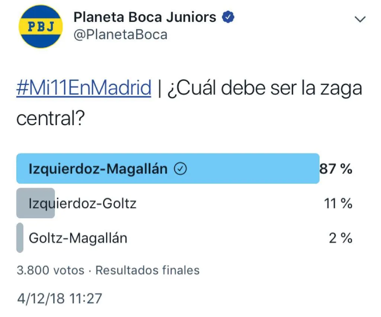Click the PBJ profile avatar
381x317 pixels.
(x=40, y=26)
